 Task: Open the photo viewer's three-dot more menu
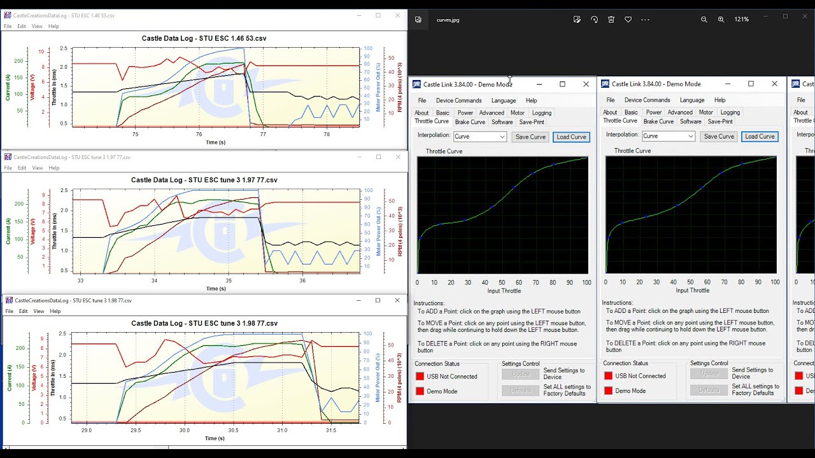coord(645,20)
